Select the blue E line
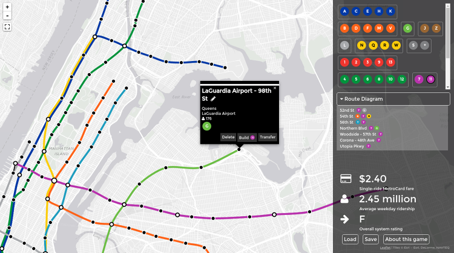Image resolution: width=454 pixels, height=253 pixels. (367, 11)
